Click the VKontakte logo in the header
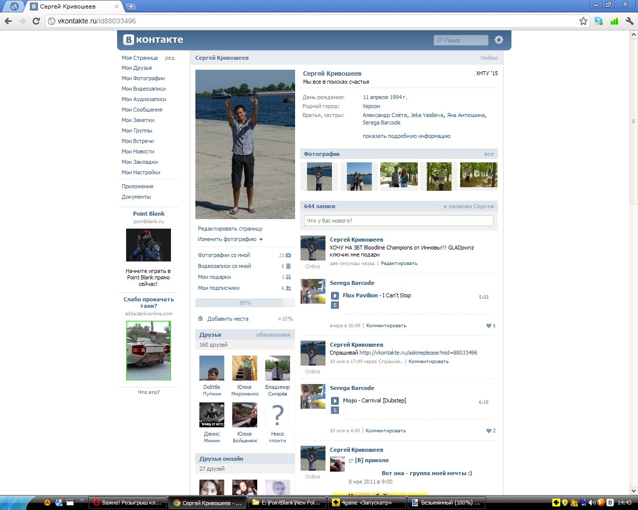 click(x=153, y=40)
